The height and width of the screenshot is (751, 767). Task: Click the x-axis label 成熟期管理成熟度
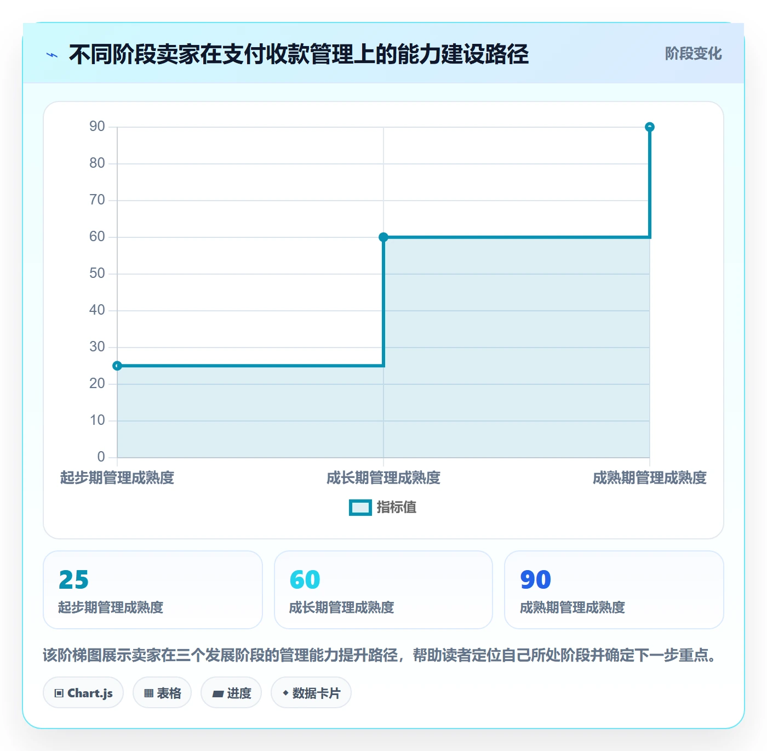click(650, 478)
